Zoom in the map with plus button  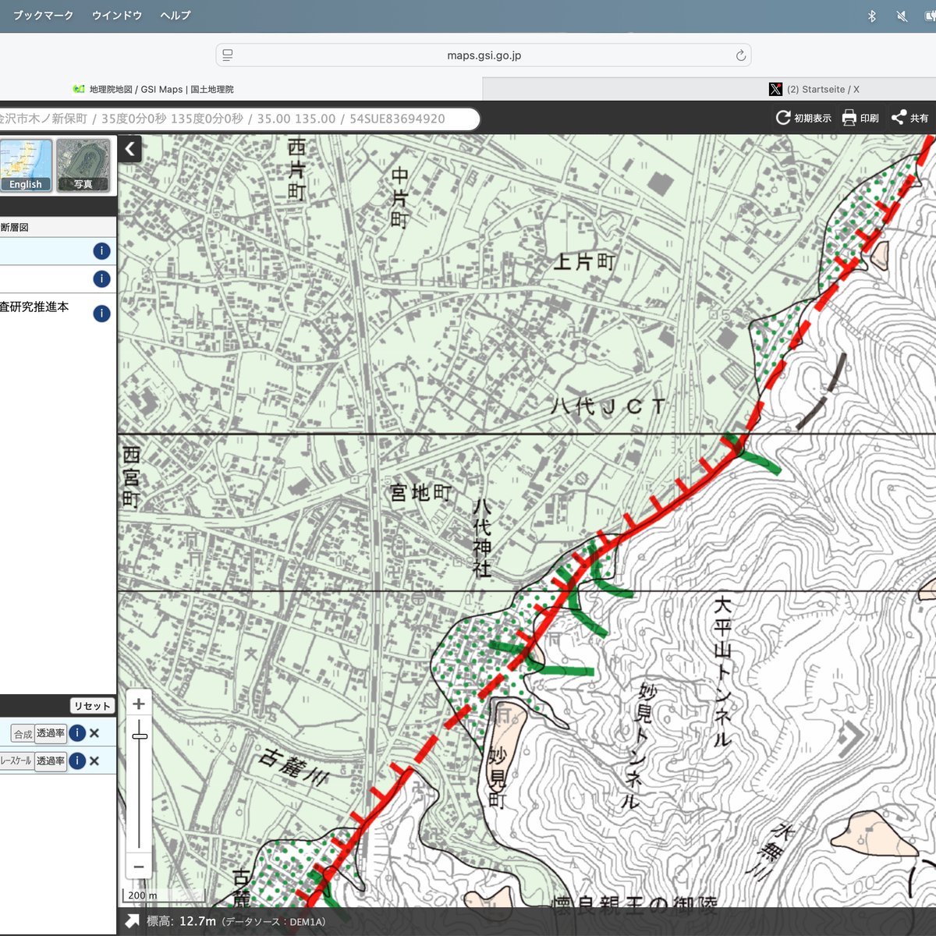click(x=139, y=704)
